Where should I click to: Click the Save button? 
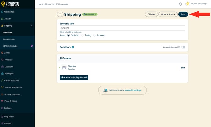coord(183,14)
